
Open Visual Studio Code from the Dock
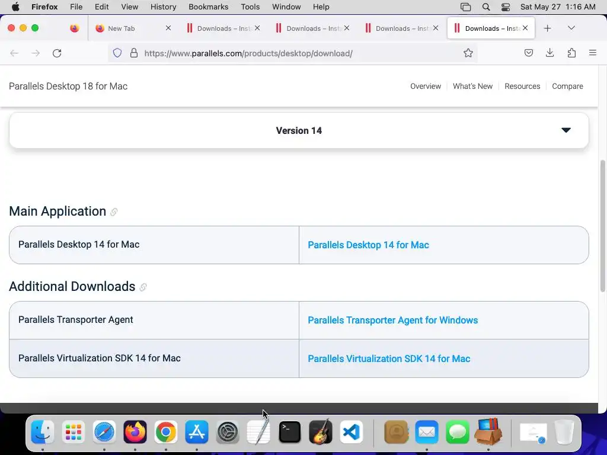click(x=352, y=432)
